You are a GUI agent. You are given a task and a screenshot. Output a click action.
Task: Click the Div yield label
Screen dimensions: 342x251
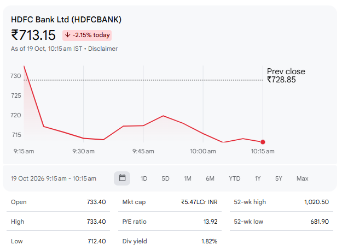pos(135,241)
